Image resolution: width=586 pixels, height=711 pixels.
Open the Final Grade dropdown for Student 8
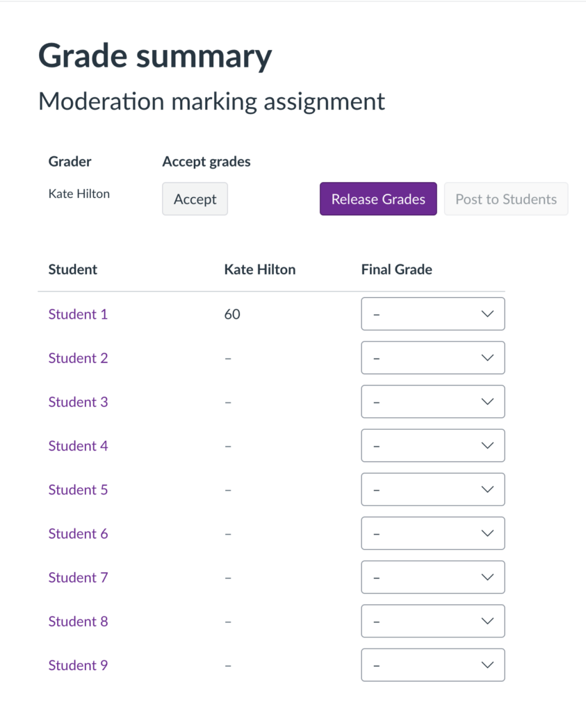(x=432, y=621)
